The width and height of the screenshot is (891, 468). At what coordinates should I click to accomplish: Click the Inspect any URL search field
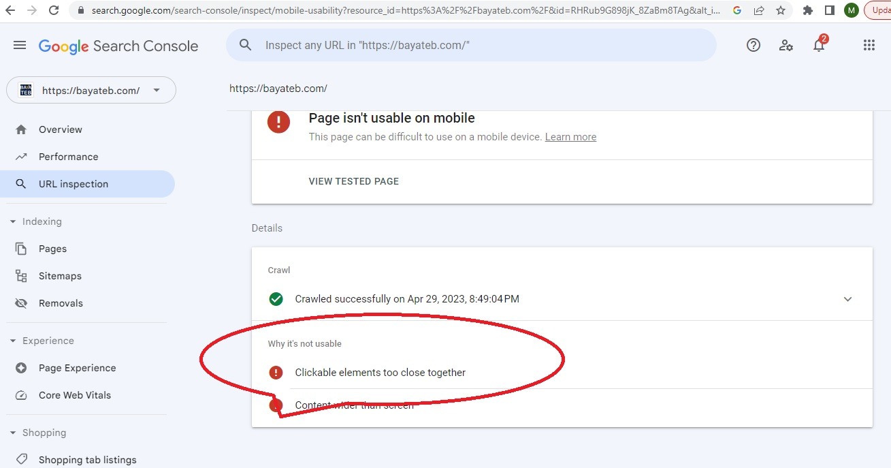(476, 46)
